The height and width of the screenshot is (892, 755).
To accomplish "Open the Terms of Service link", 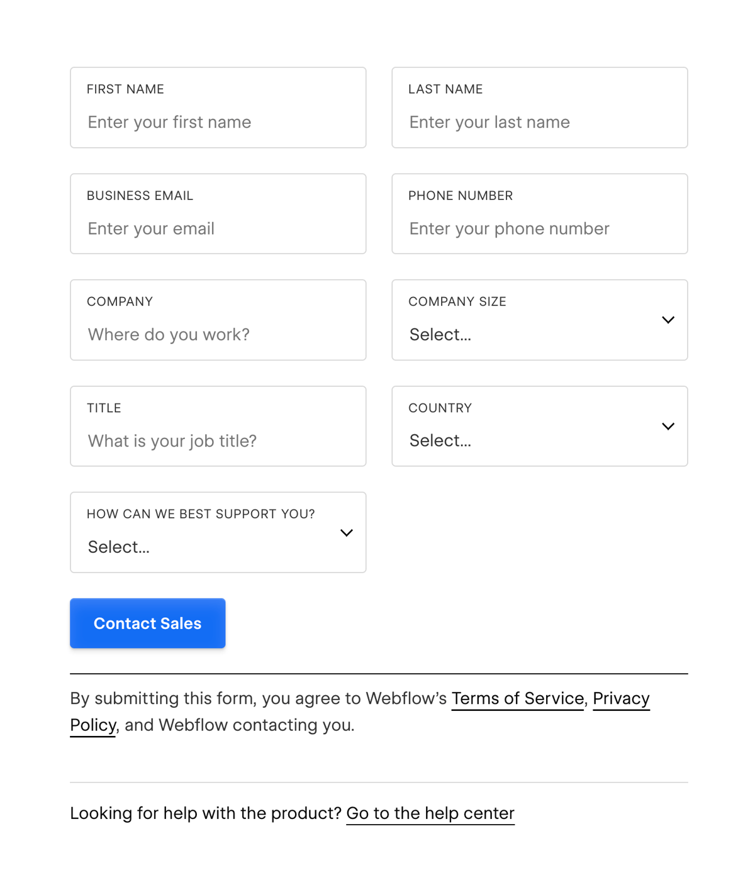I will click(517, 698).
